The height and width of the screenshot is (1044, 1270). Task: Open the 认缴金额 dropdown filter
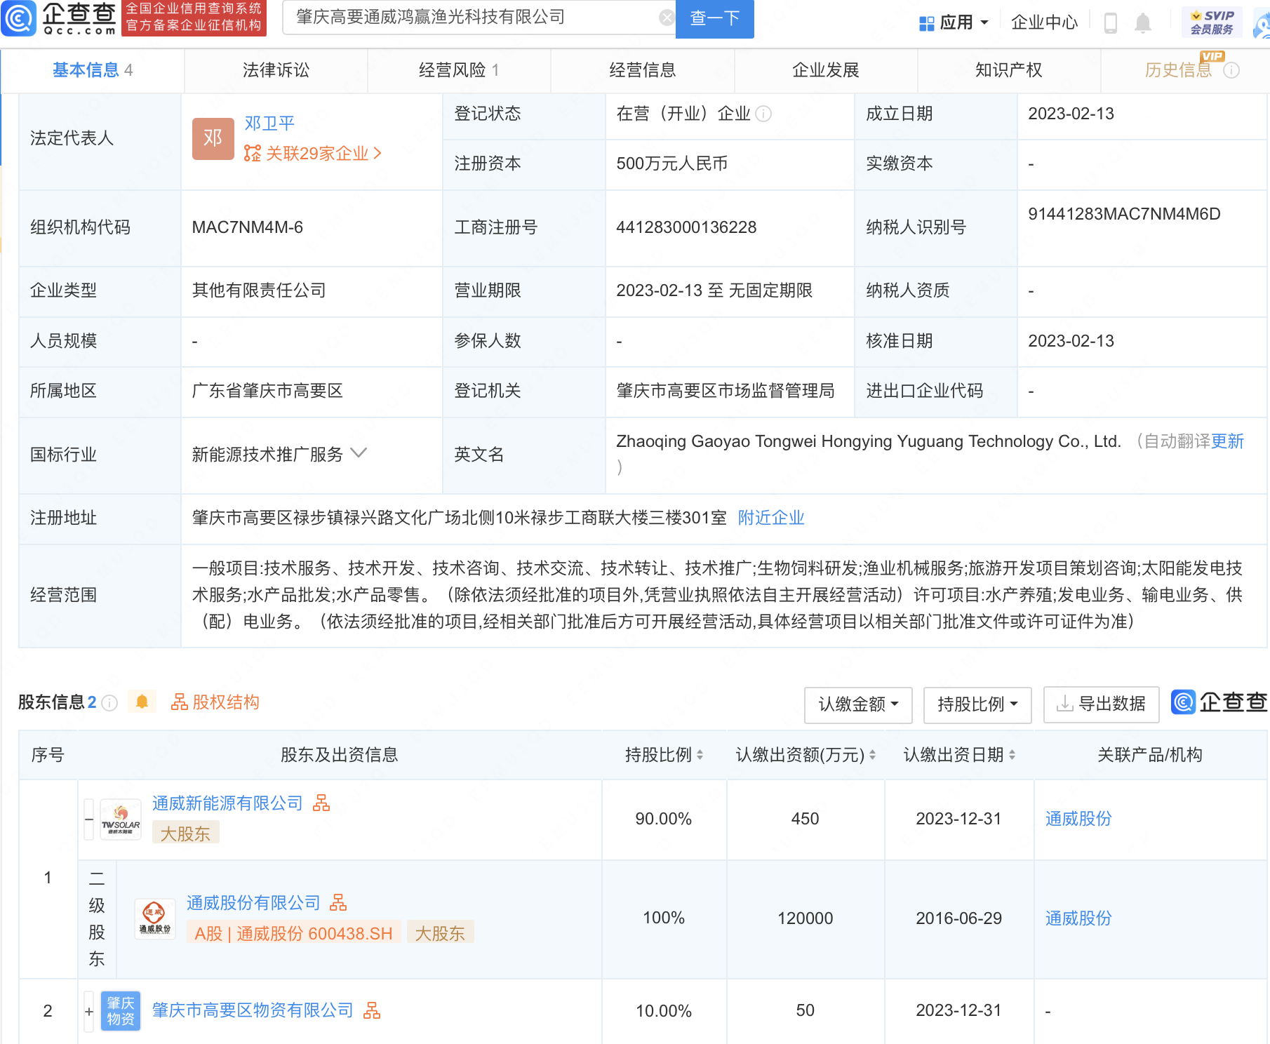[x=857, y=704]
